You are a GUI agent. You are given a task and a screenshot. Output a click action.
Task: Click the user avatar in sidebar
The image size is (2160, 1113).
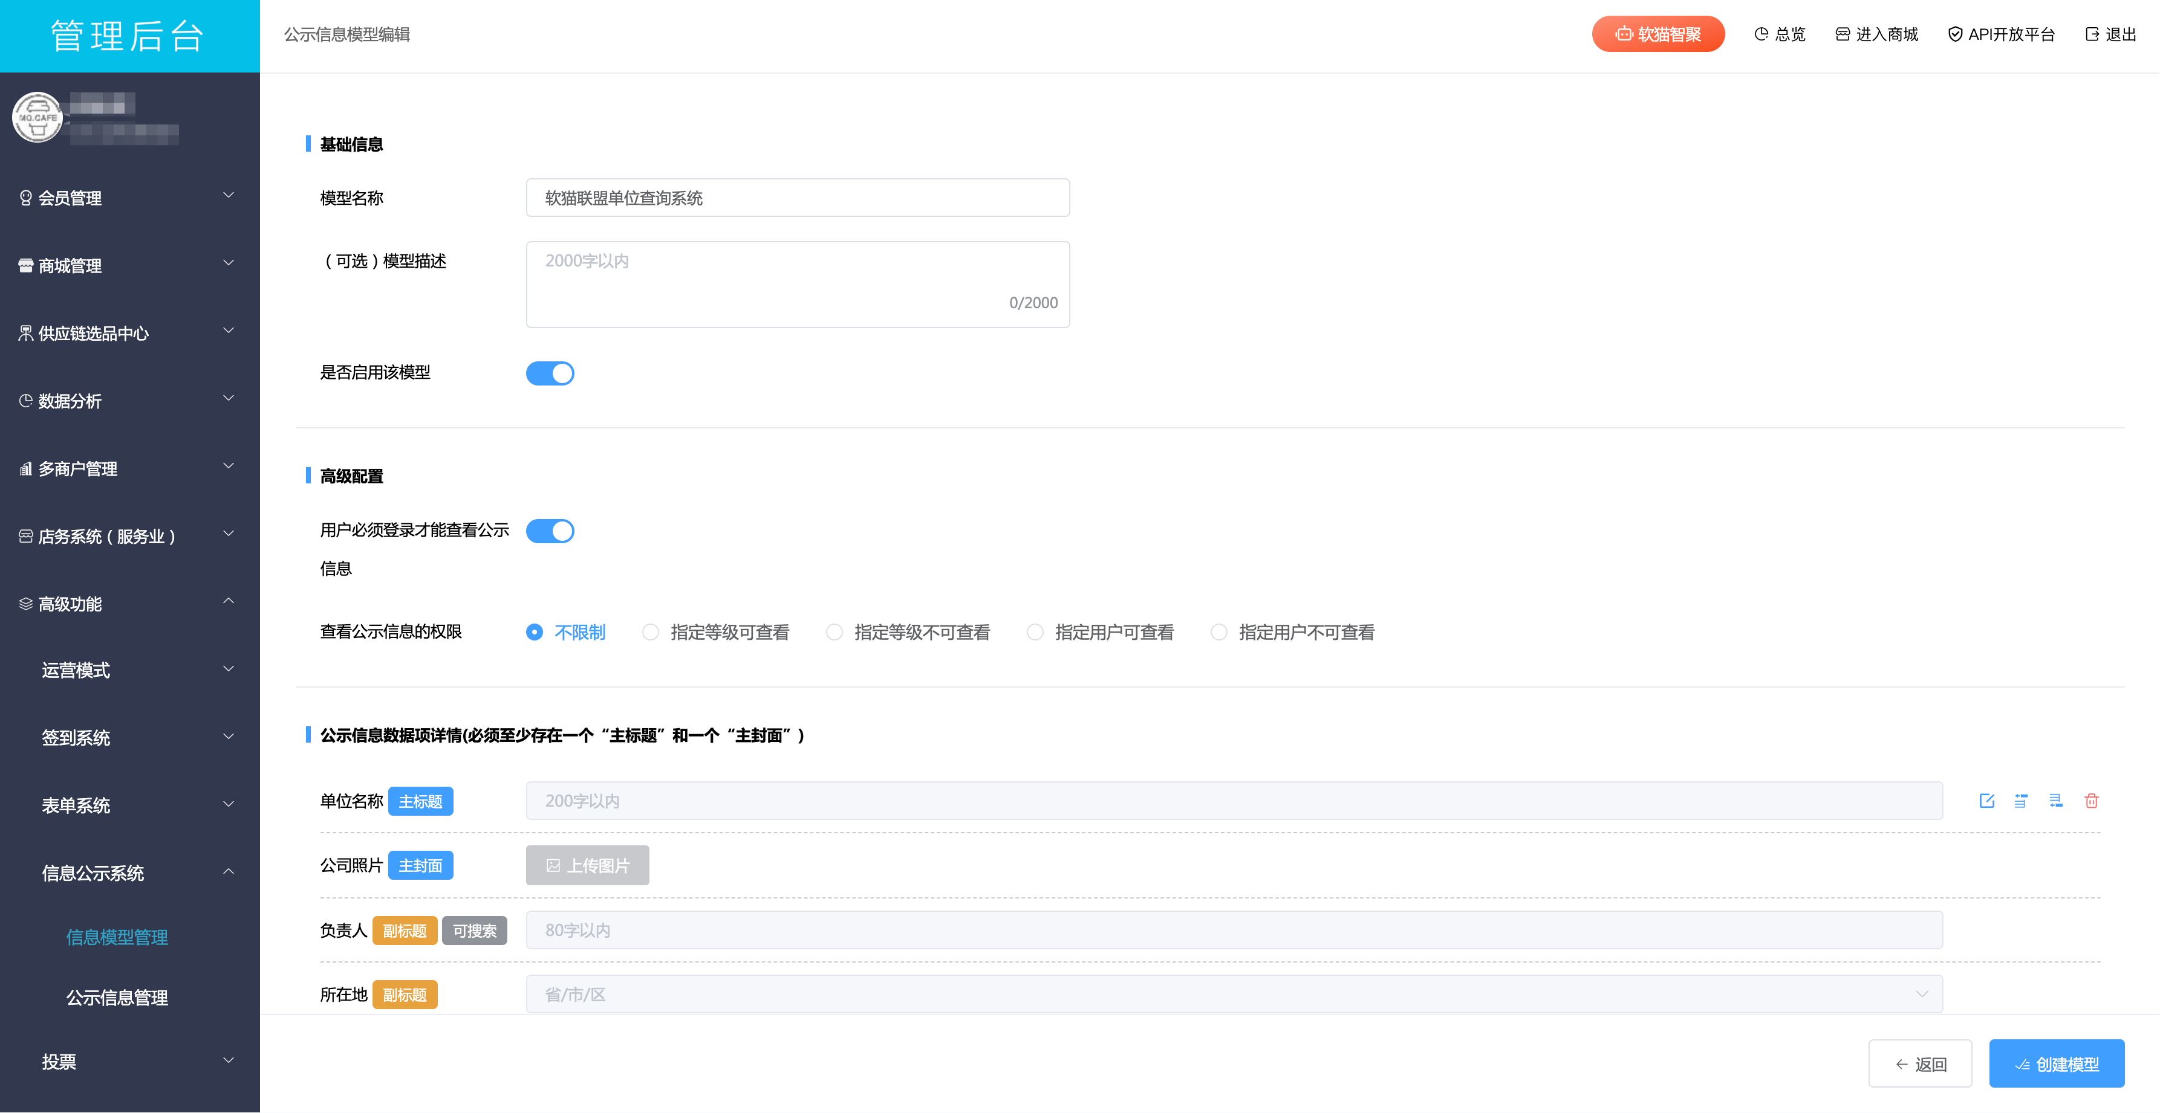tap(37, 117)
